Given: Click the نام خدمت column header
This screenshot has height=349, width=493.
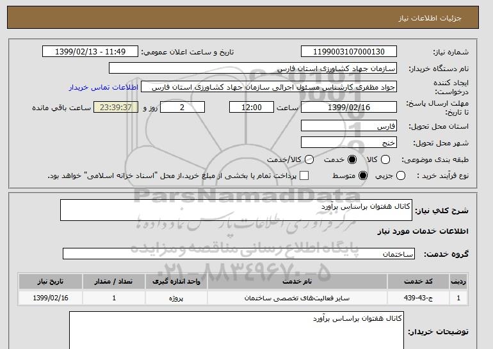Looking at the screenshot, I should pos(297,281).
